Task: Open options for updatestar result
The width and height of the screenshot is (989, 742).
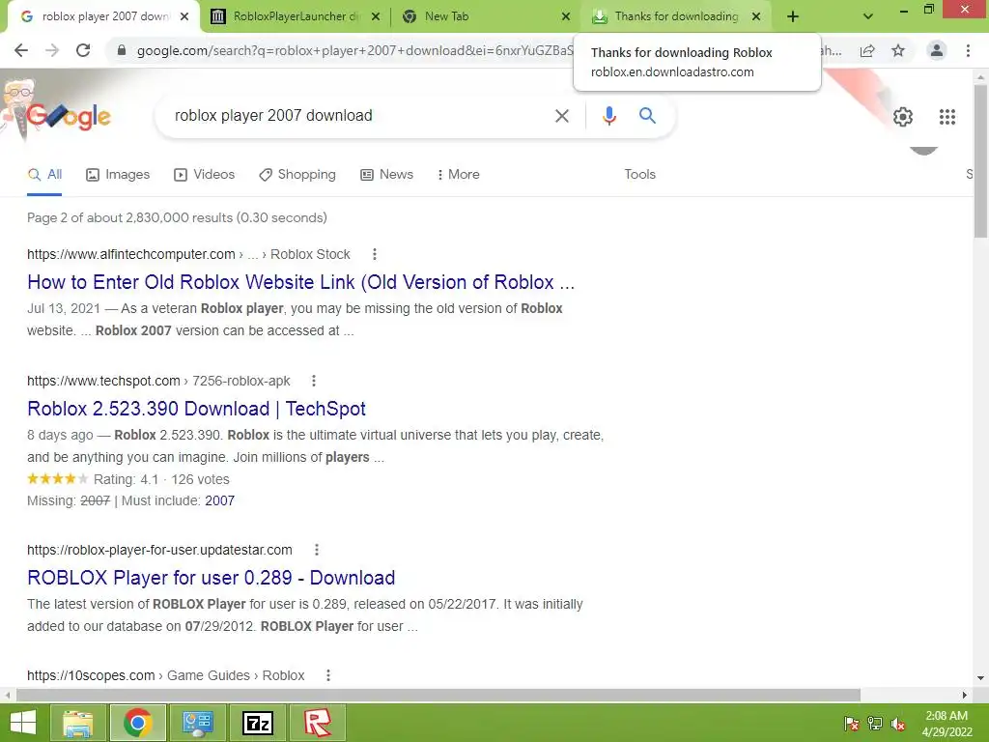Action: pos(317,550)
